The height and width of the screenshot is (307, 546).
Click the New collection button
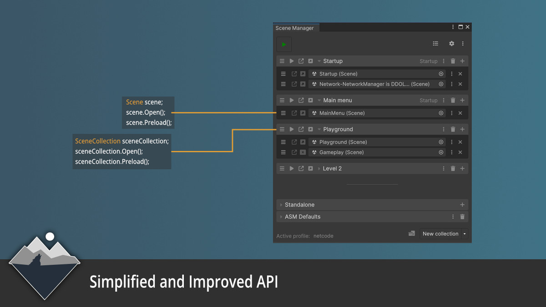440,234
